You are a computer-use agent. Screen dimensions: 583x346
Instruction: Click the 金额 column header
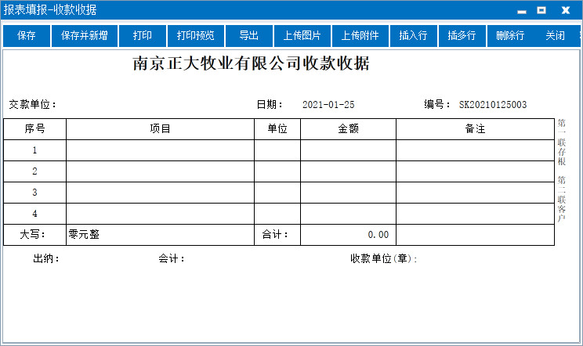point(349,129)
